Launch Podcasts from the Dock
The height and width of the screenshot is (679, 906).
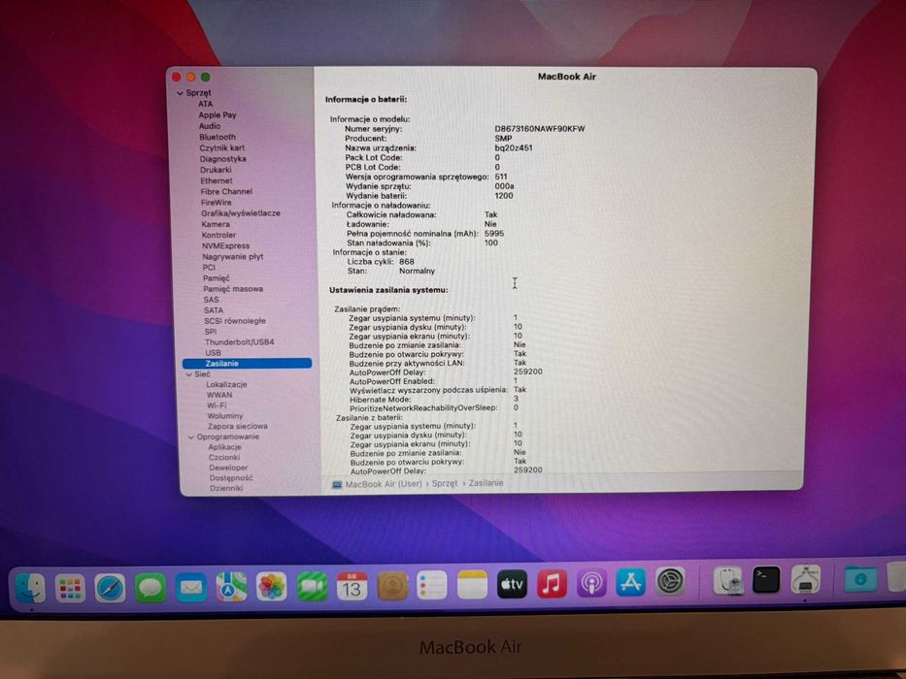coord(591,583)
